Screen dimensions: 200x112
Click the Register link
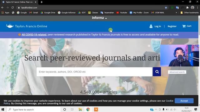pos(172,26)
